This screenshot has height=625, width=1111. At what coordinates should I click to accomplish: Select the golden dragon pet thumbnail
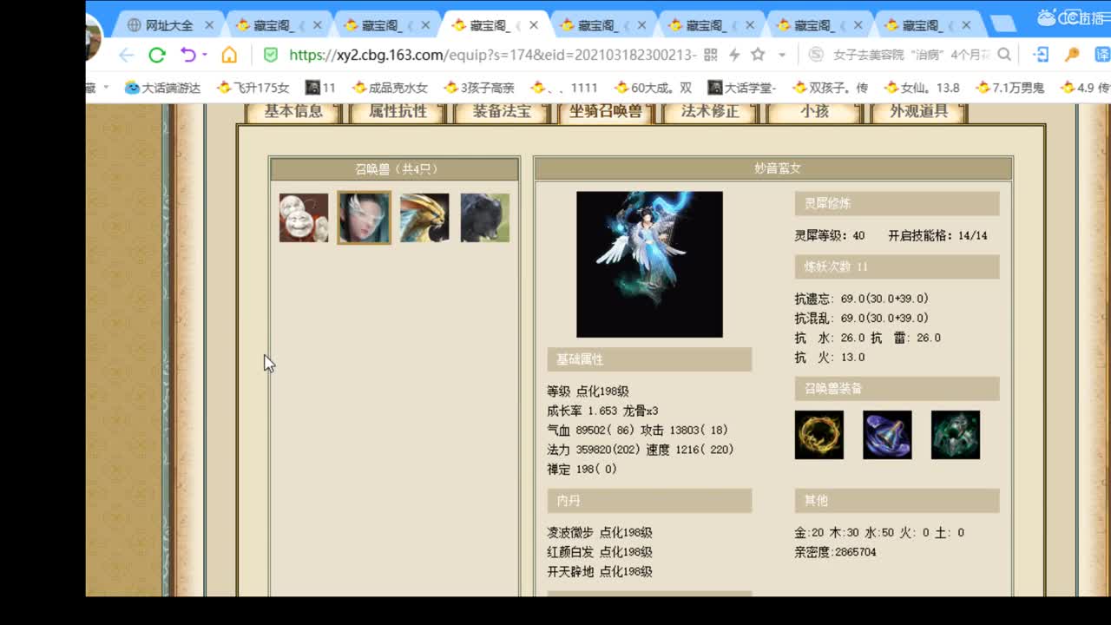(424, 218)
